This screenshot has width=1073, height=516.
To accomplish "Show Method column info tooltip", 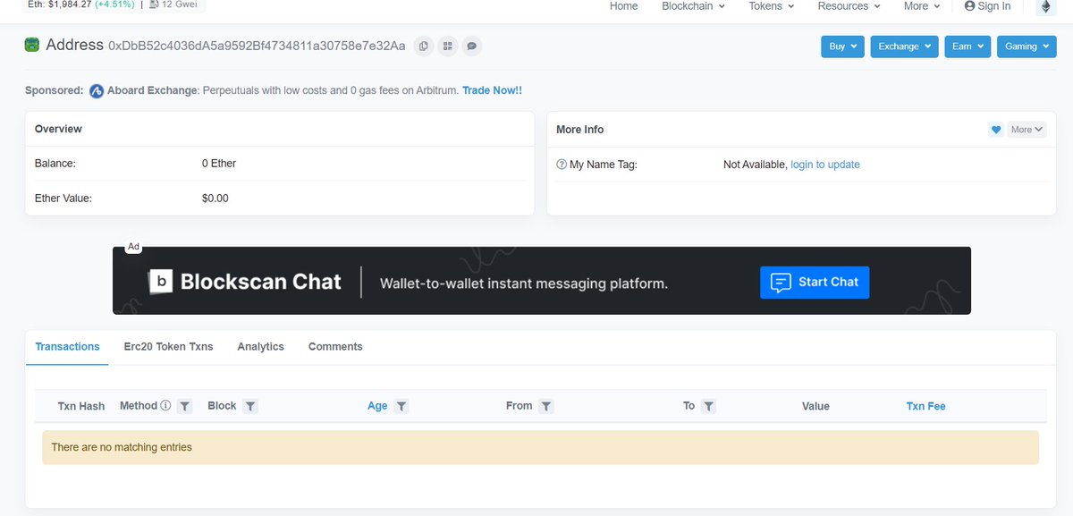I will click(165, 406).
